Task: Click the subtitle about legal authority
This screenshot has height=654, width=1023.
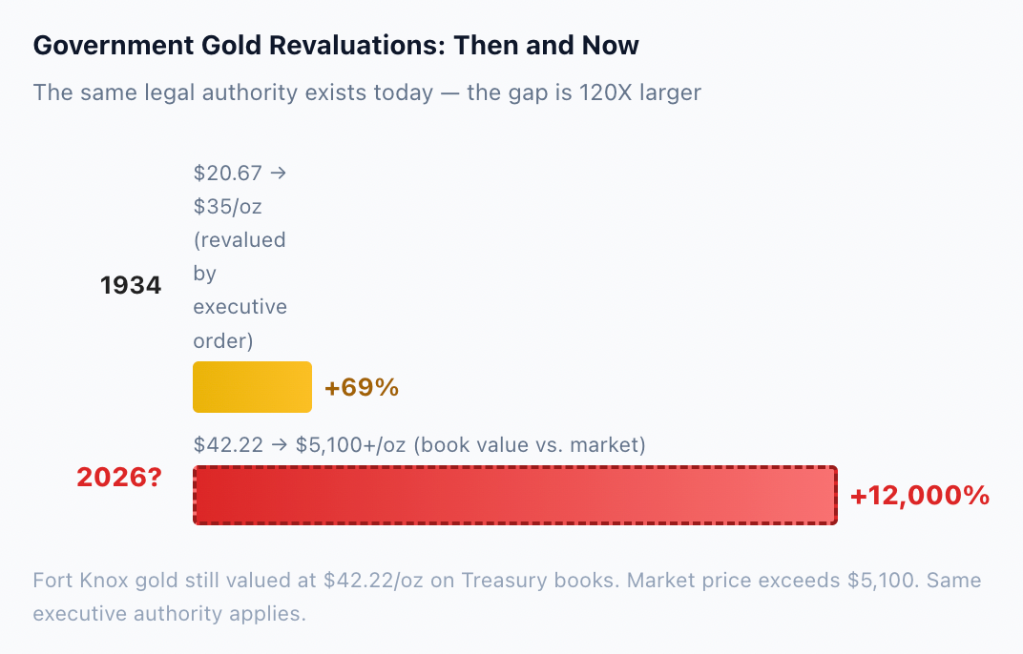Action: click(366, 92)
